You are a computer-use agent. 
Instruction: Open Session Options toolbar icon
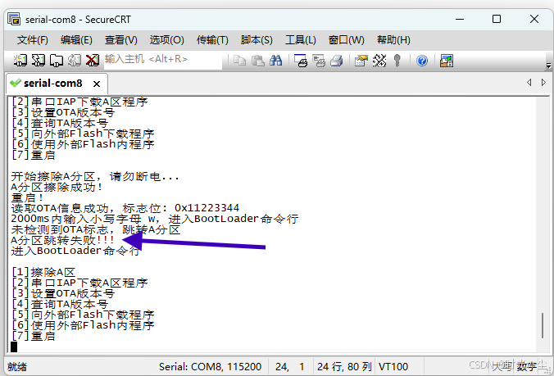coord(361,61)
